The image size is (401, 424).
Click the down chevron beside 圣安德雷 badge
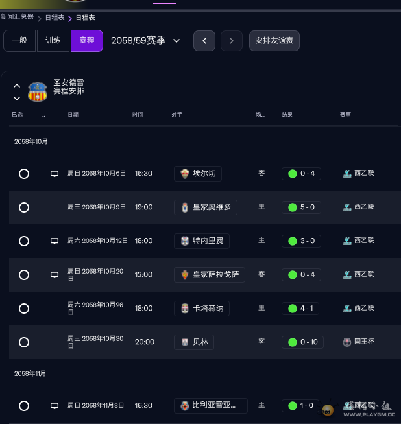17,98
